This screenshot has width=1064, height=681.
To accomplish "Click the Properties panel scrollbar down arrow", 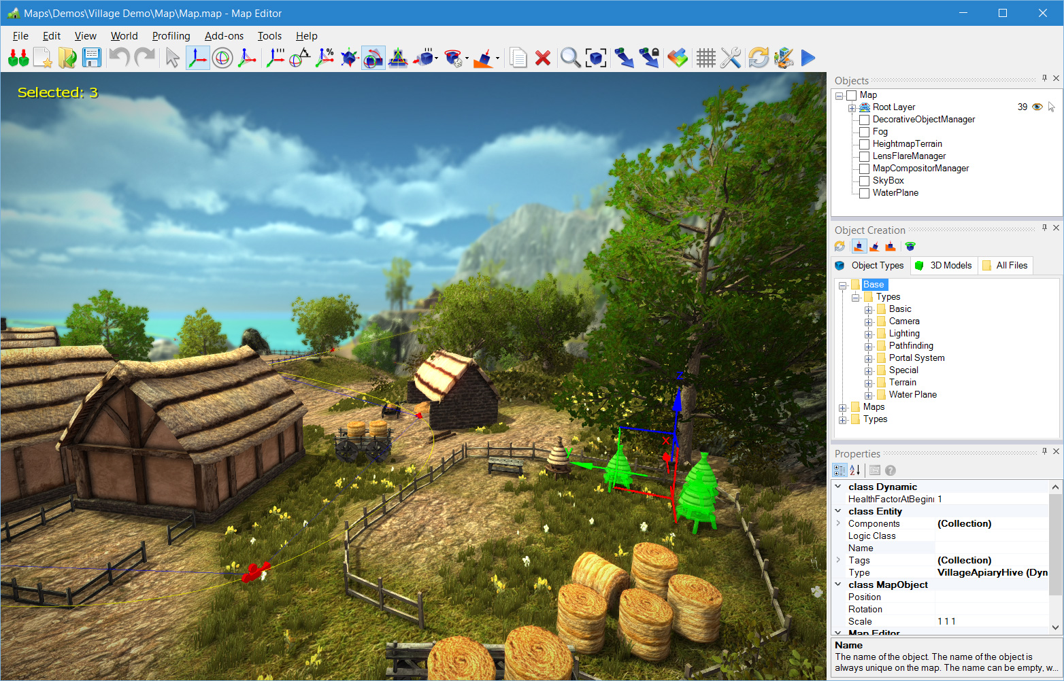I will coord(1055,627).
